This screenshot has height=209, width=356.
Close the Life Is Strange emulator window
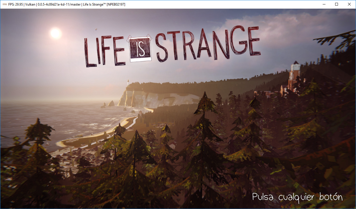click(349, 4)
